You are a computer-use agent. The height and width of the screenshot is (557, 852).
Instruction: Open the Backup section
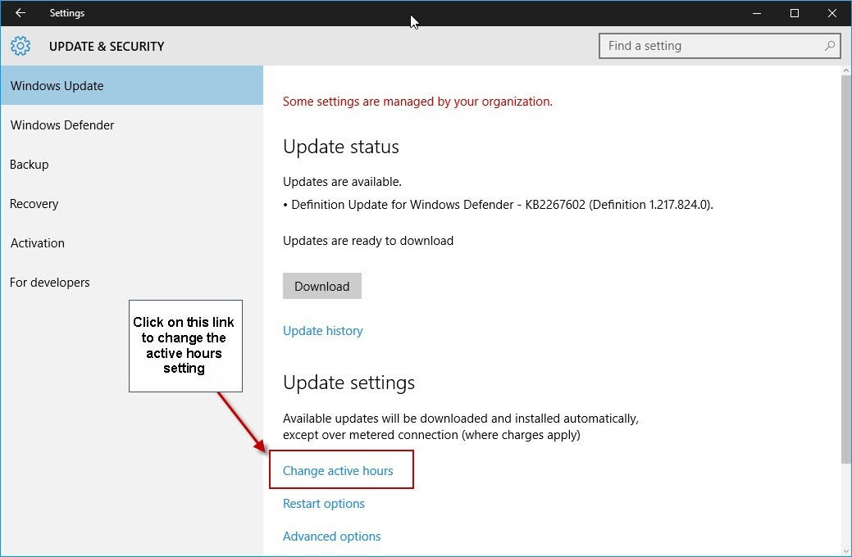coord(132,165)
